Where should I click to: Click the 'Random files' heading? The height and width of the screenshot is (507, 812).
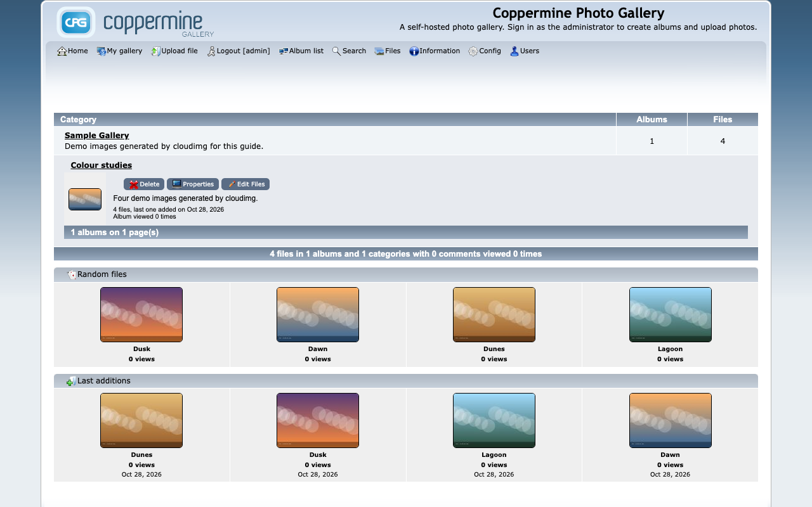pos(102,274)
